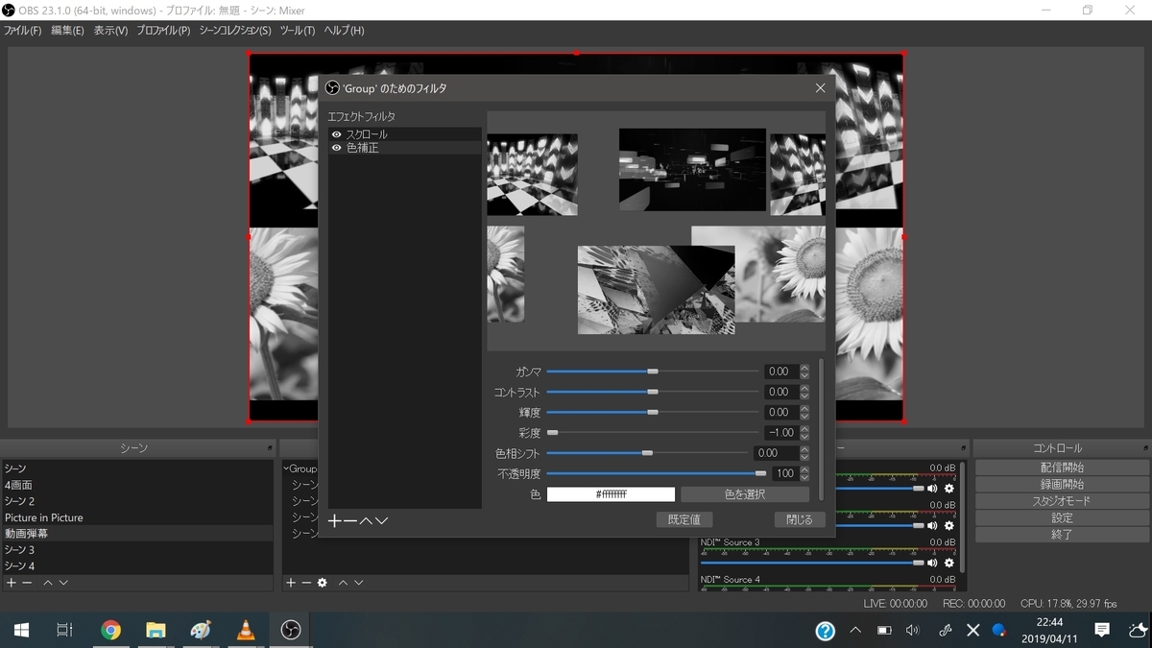Adjust the 彩度 slider handle

pos(552,433)
